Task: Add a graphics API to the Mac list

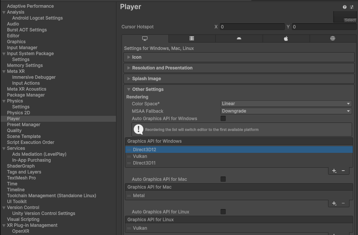Action: 334,203
